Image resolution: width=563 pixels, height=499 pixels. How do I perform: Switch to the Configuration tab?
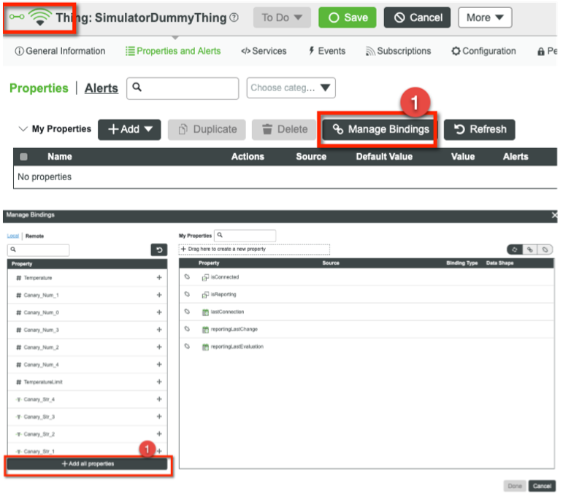pos(483,51)
